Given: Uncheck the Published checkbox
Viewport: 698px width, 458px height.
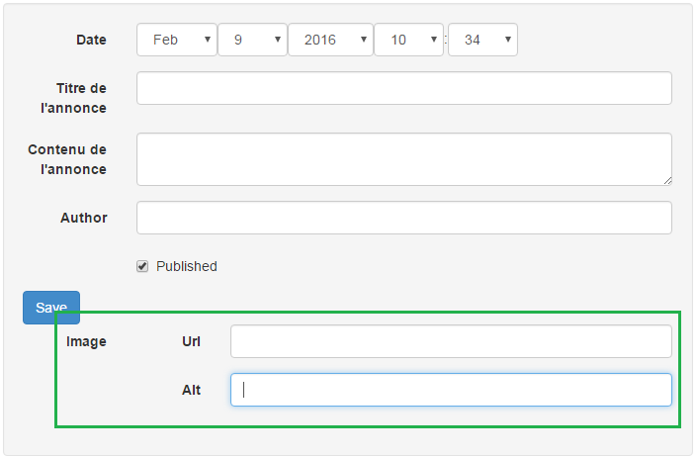Looking at the screenshot, I should tap(142, 266).
